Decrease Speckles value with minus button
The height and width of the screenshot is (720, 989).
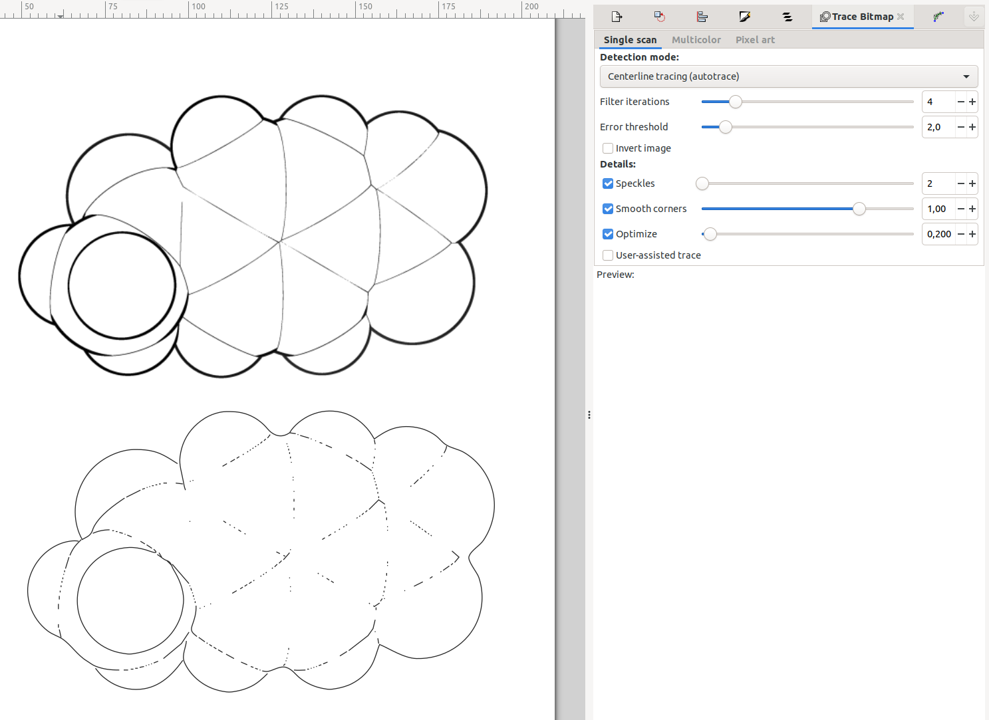[x=960, y=183]
